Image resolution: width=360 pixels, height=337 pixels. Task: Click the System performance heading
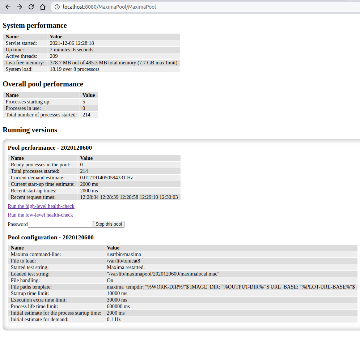click(x=35, y=25)
